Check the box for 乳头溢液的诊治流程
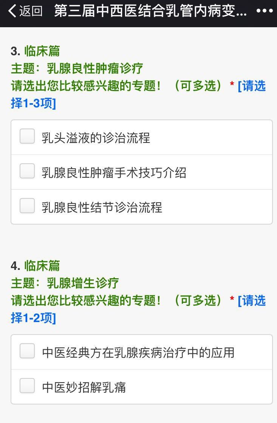 tap(27, 136)
